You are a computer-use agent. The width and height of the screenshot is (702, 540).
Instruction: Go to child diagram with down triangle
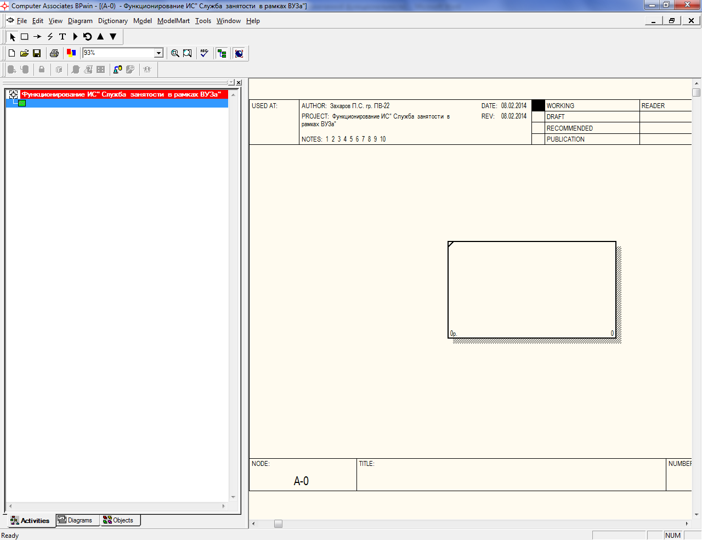click(x=113, y=37)
